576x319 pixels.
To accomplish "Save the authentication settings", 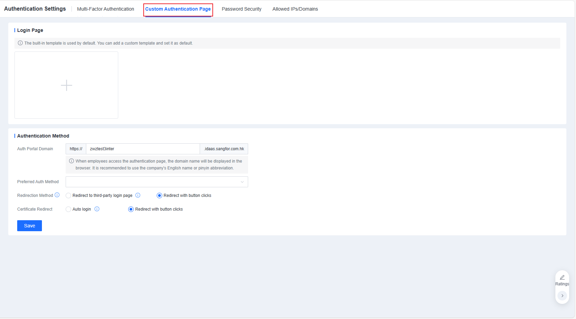I will pyautogui.click(x=30, y=226).
